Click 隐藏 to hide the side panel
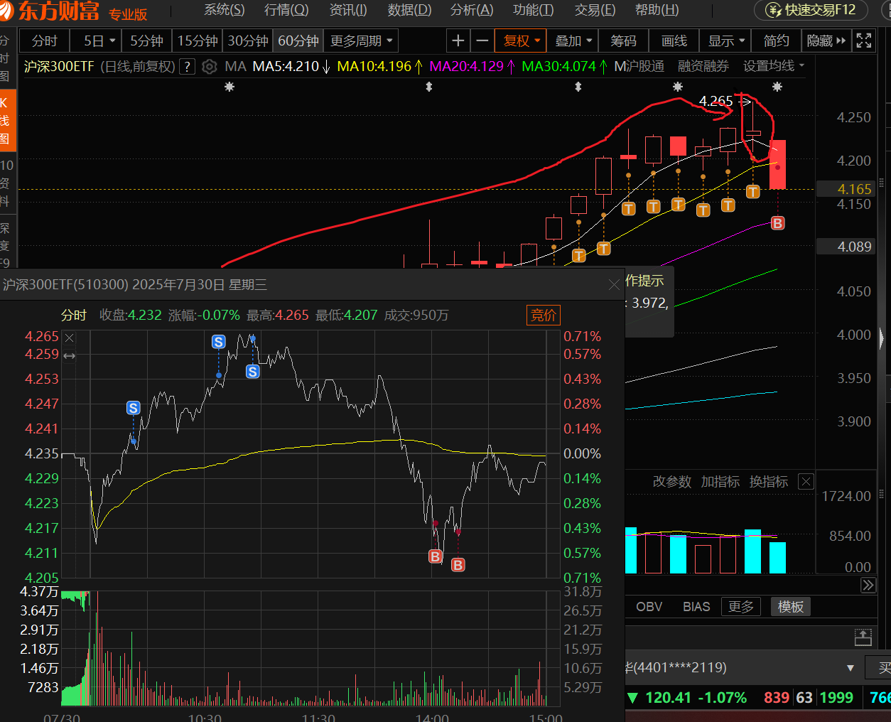This screenshot has height=722, width=891. click(826, 41)
